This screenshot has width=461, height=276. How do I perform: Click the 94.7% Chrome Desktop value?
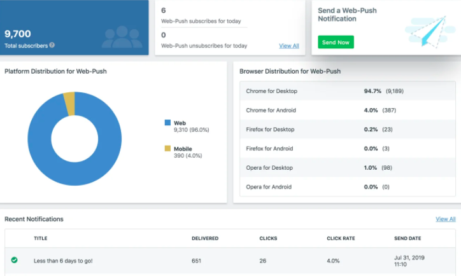(x=372, y=91)
